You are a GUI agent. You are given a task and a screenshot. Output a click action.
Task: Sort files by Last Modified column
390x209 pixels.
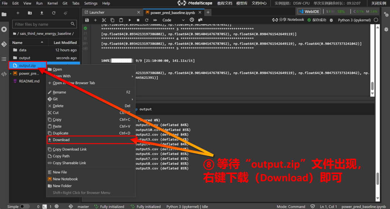pos(65,42)
